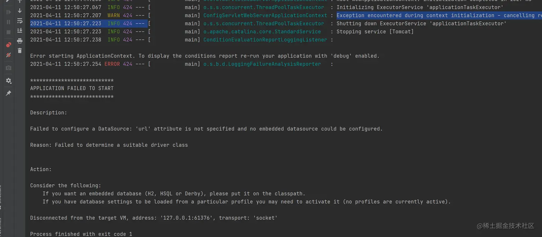Click 'Initializing ExecutorService' message
542x237 pixels.
pyautogui.click(x=420, y=7)
